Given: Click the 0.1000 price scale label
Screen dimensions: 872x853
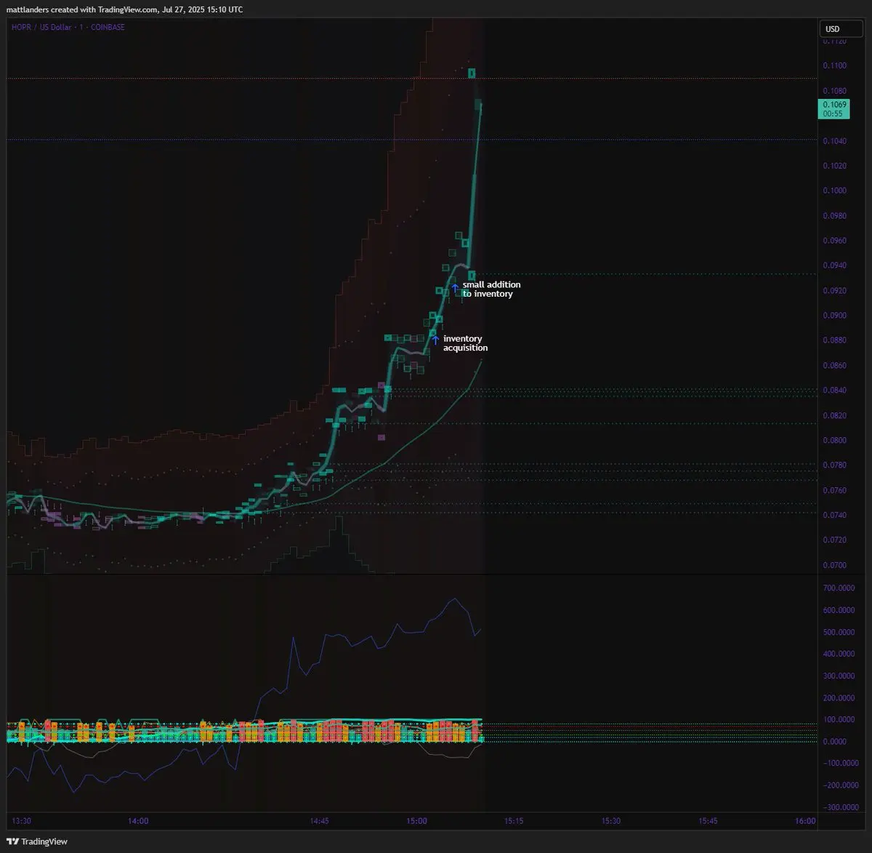Looking at the screenshot, I should [834, 191].
